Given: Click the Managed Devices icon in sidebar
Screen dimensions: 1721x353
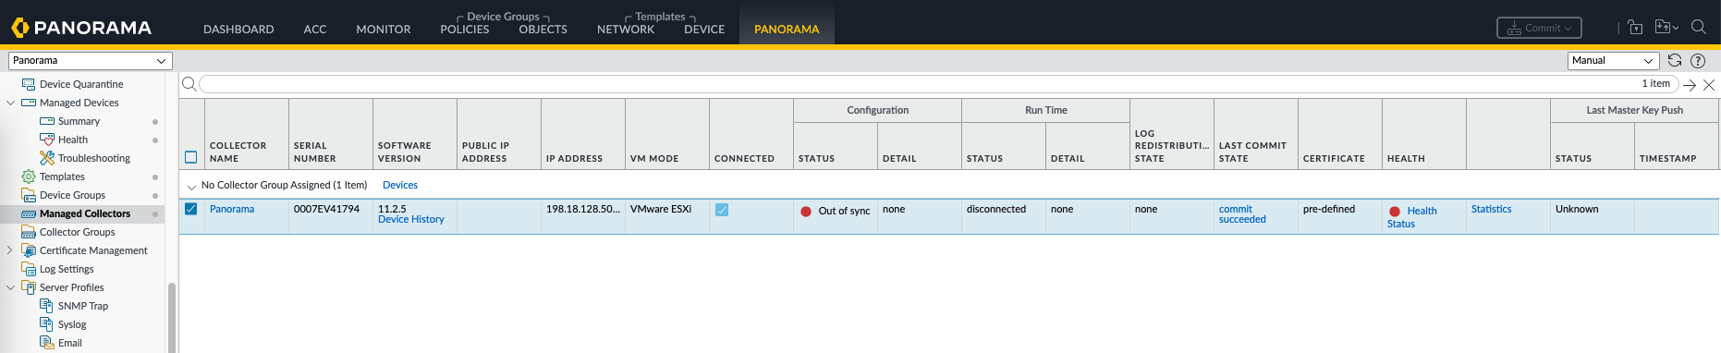Looking at the screenshot, I should (29, 103).
